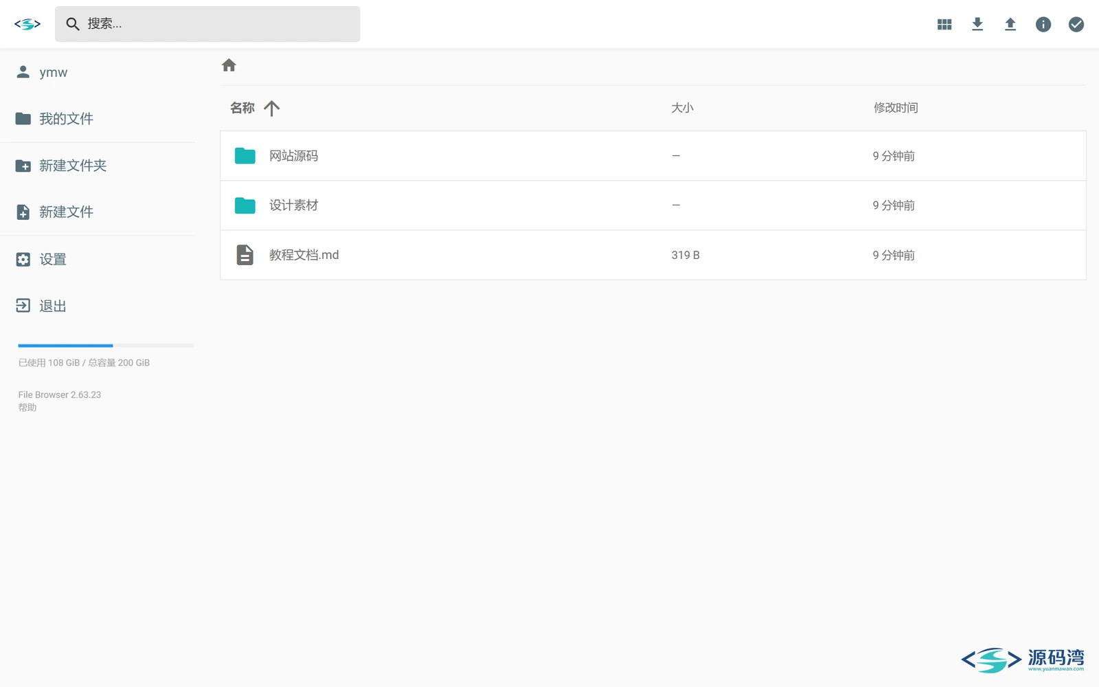Sort by 名称 column header
Image resolution: width=1099 pixels, height=687 pixels.
(x=242, y=108)
